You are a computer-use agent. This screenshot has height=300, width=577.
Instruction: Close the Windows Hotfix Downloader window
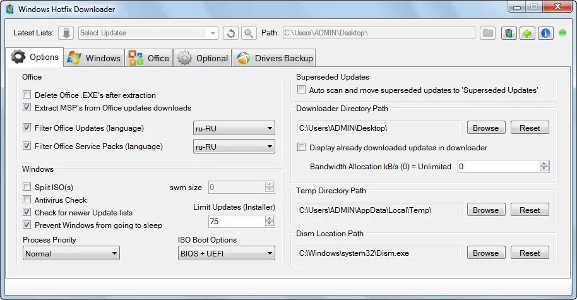click(558, 6)
